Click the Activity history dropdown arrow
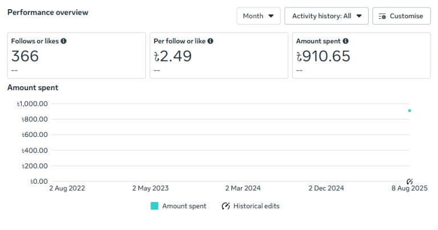Viewport: 438px width, 230px height. 359,16
